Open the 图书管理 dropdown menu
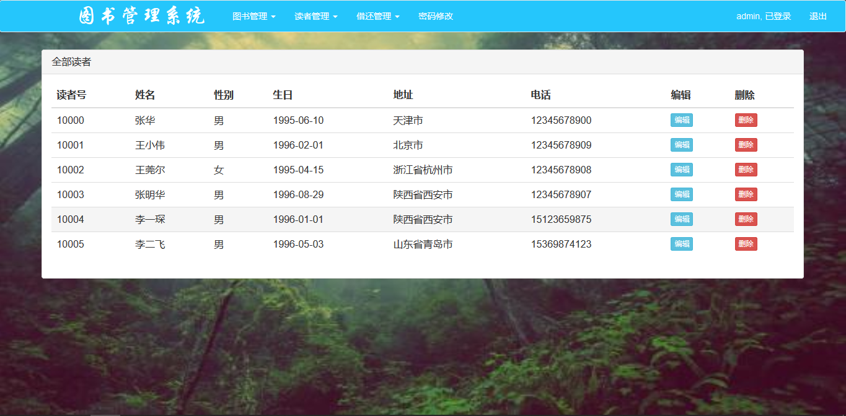Screen dimensions: 846x416 (x=253, y=16)
